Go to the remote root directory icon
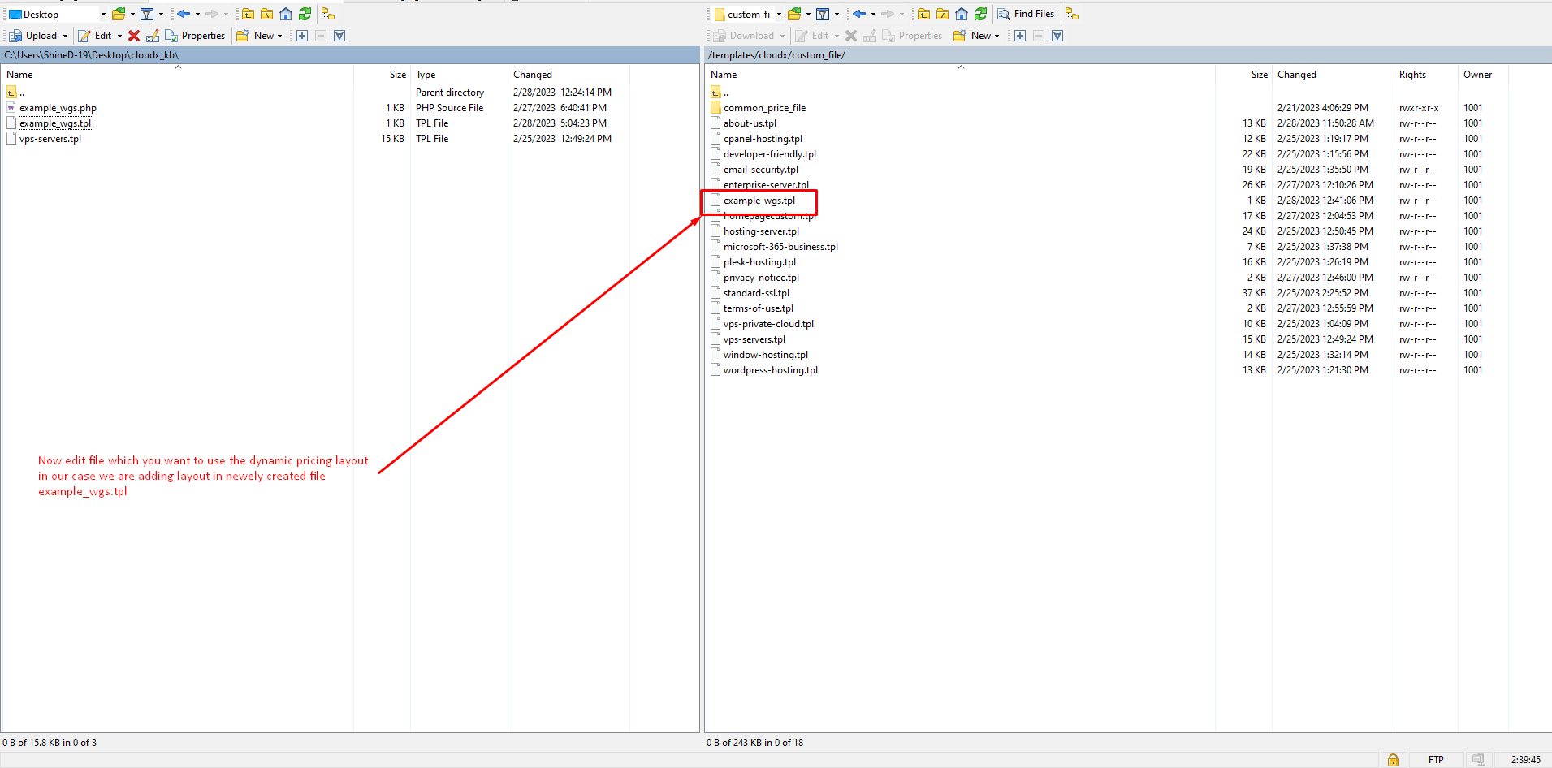The image size is (1552, 768). [x=942, y=14]
